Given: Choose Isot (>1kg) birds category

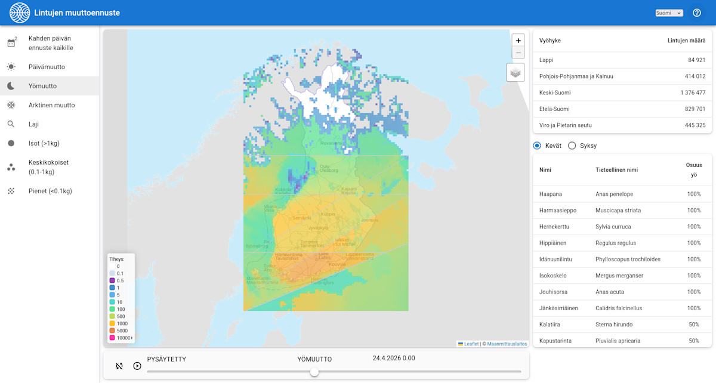Looking at the screenshot, I should tap(44, 143).
